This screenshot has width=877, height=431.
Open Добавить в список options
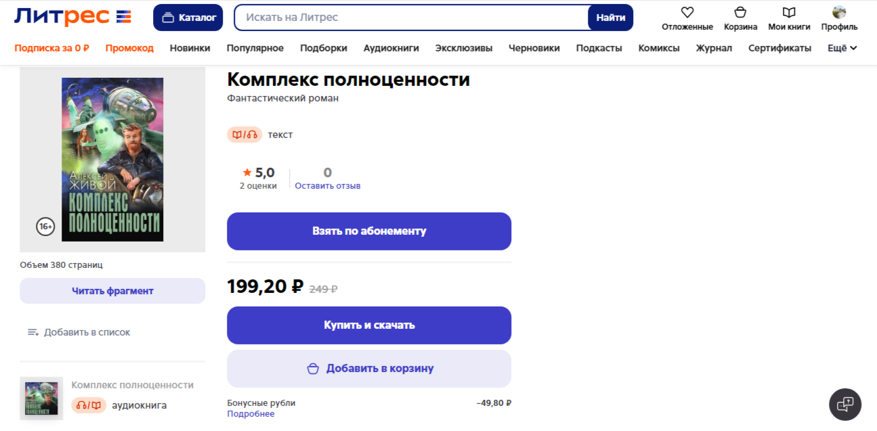coord(79,332)
